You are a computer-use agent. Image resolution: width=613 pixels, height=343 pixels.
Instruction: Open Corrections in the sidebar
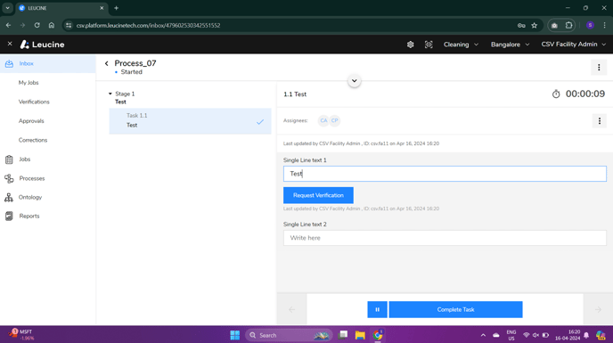tap(33, 141)
